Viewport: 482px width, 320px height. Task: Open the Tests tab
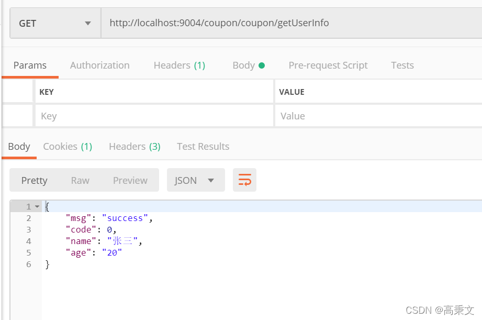(402, 65)
